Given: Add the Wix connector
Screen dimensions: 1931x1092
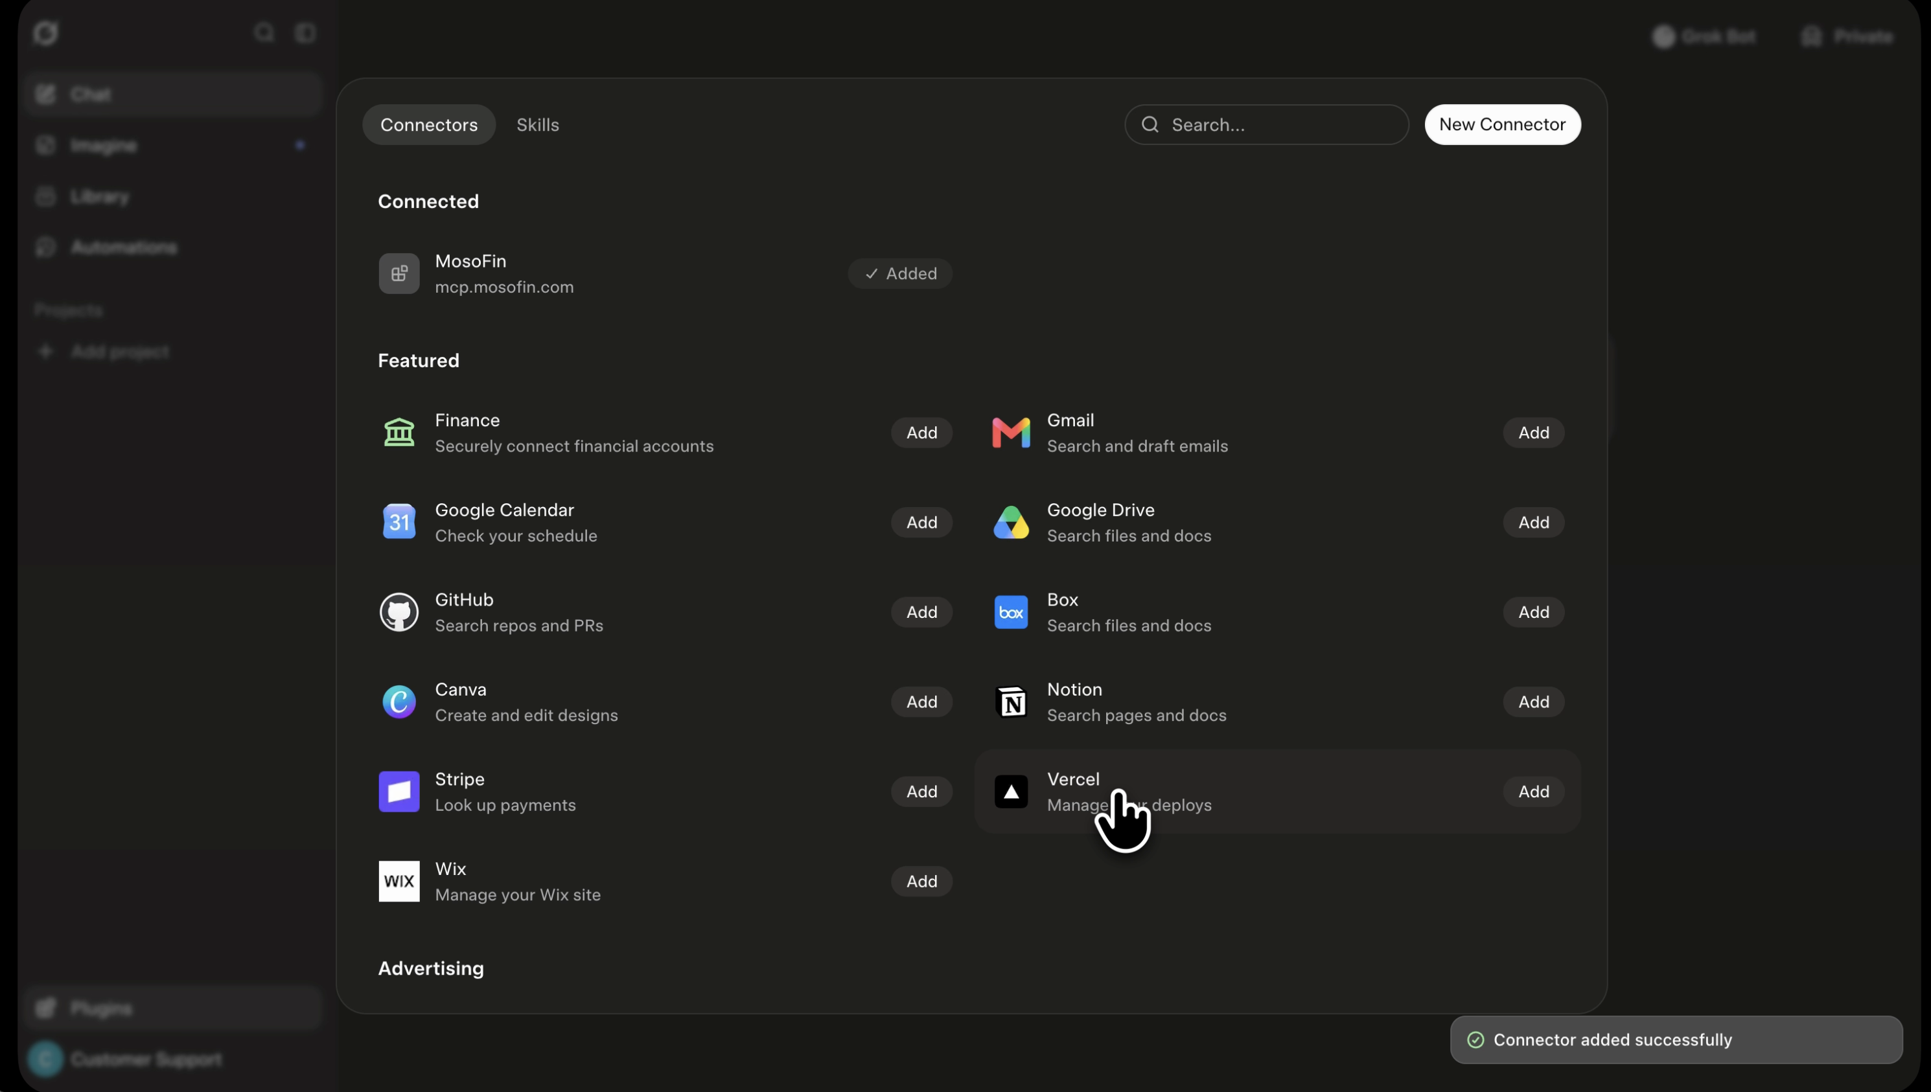Looking at the screenshot, I should 921,882.
